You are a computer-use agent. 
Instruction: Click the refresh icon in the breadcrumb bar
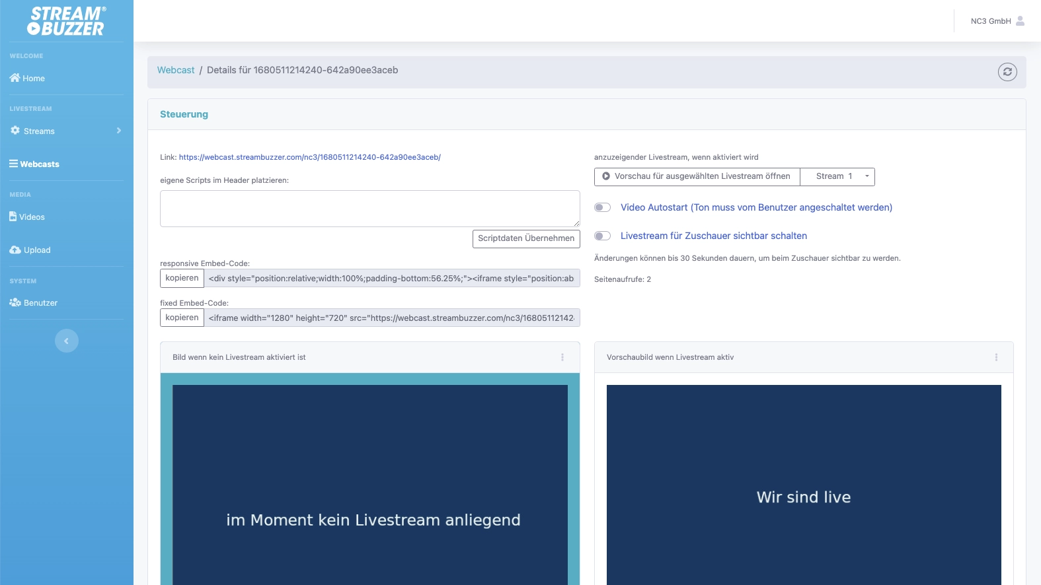pyautogui.click(x=1007, y=72)
